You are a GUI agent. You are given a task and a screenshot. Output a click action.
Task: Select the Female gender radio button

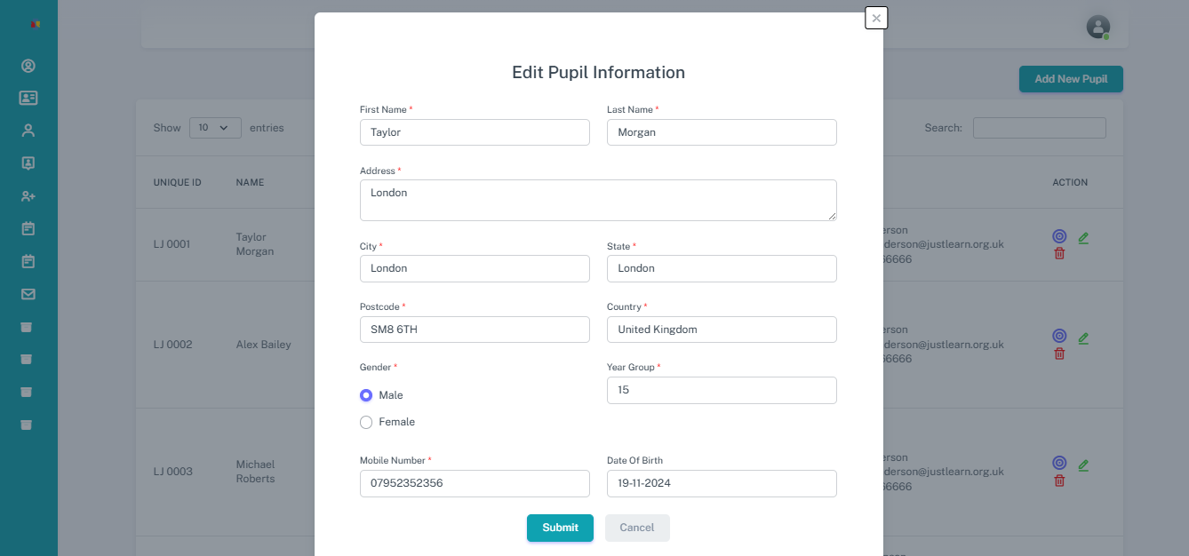[x=366, y=422]
